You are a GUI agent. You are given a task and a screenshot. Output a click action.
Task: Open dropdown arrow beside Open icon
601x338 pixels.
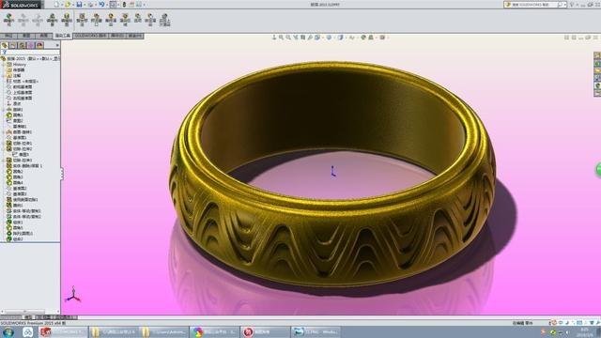tap(73, 5)
